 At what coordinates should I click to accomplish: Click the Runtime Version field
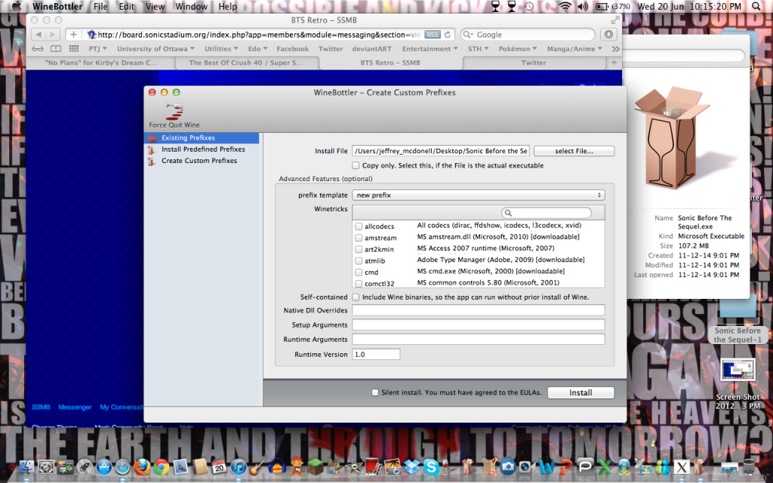pyautogui.click(x=376, y=355)
